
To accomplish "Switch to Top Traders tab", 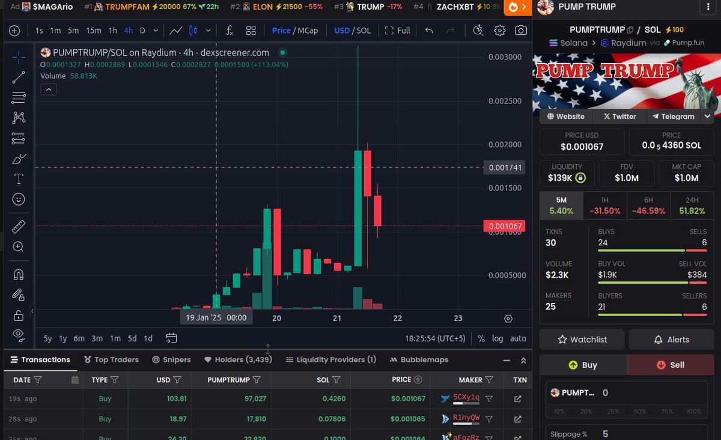I will tap(111, 359).
